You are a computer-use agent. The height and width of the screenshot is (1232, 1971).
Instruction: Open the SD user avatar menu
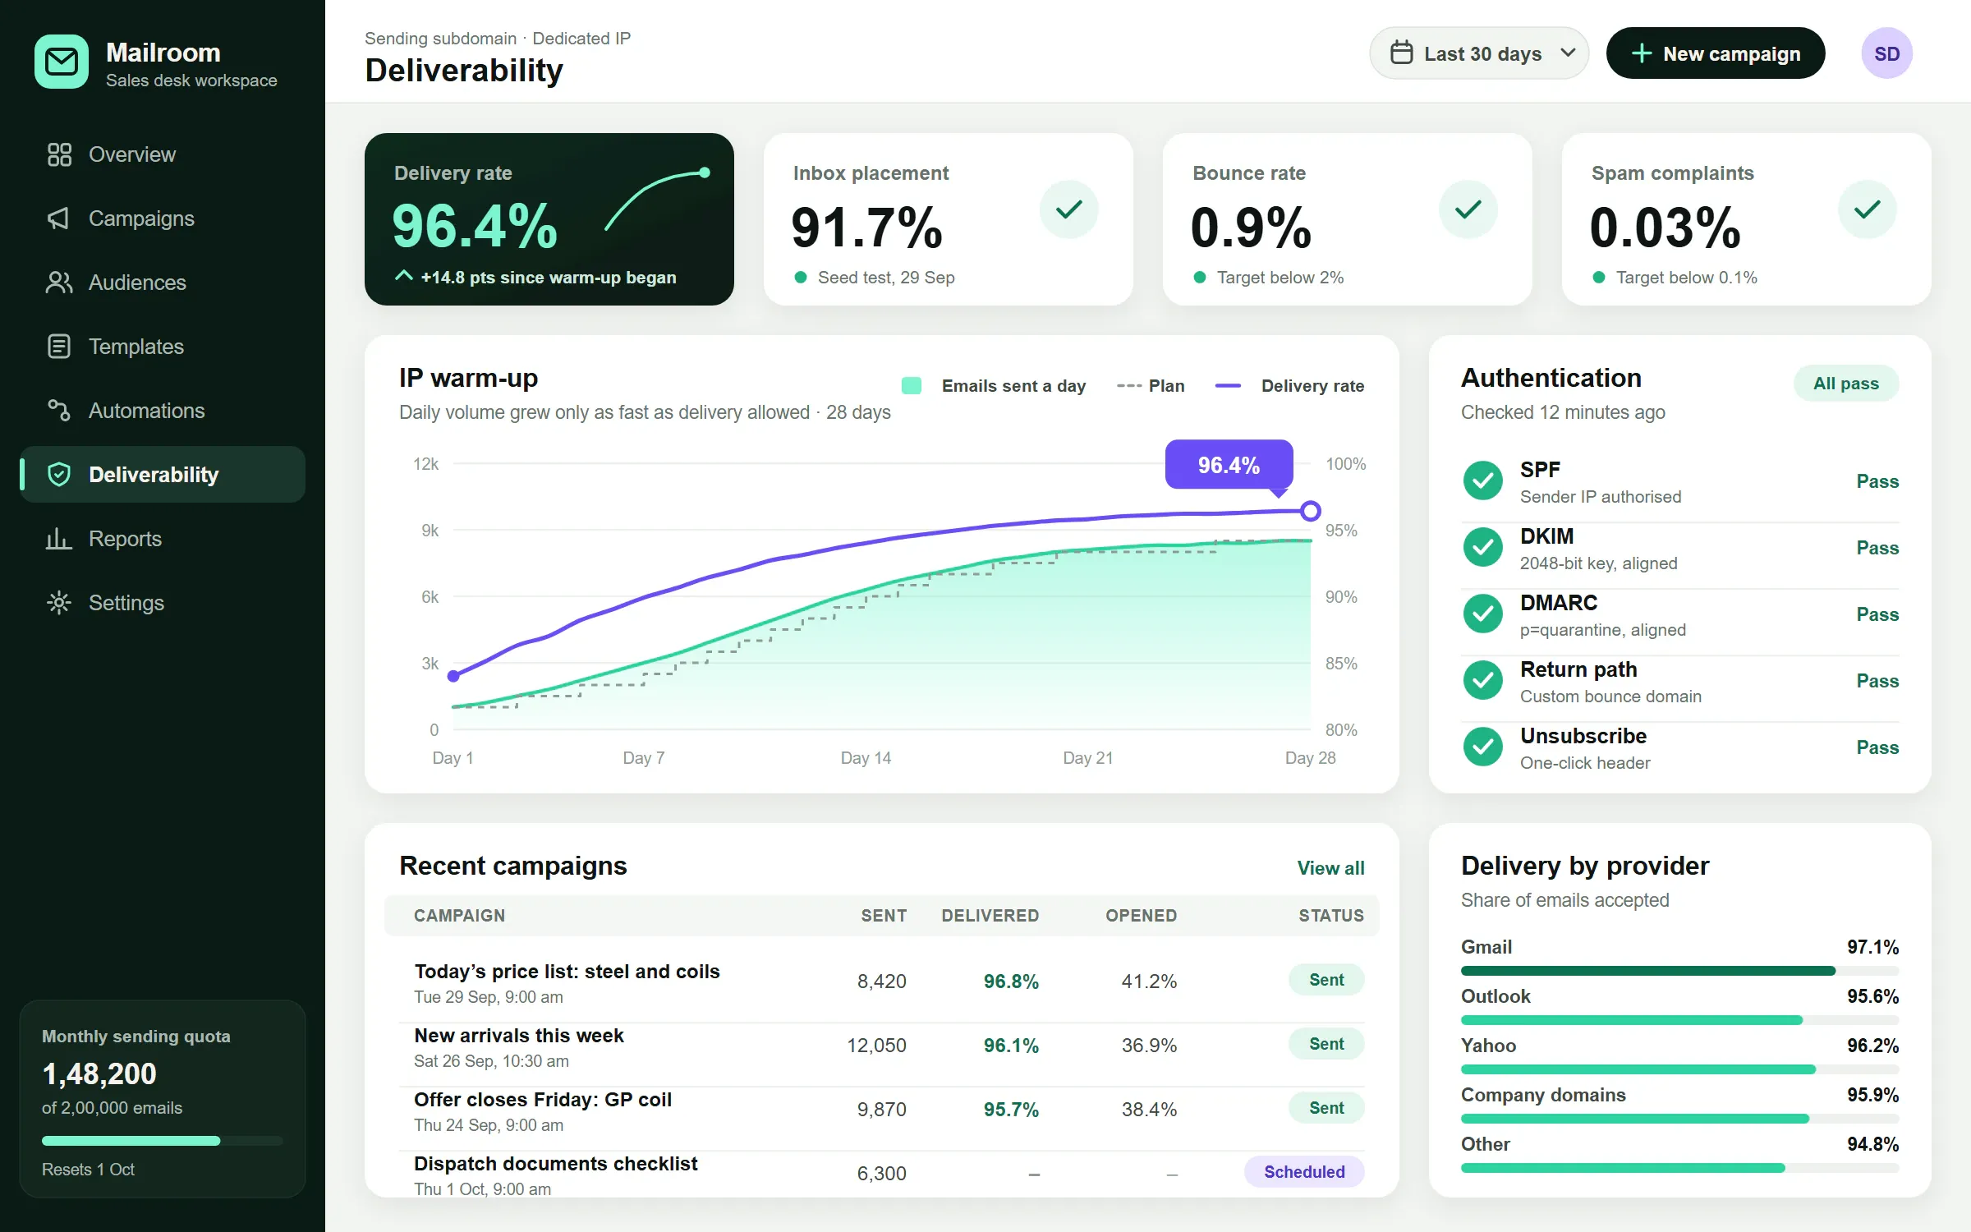coord(1886,53)
